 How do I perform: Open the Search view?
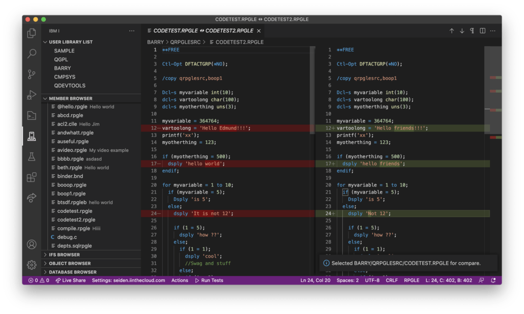(32, 54)
